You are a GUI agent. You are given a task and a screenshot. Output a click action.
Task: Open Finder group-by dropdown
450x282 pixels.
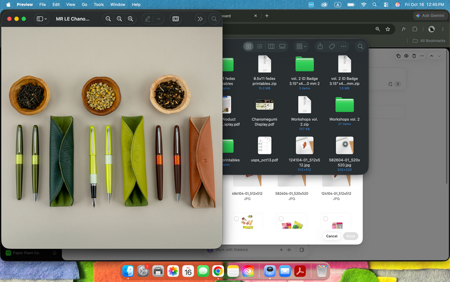301,46
